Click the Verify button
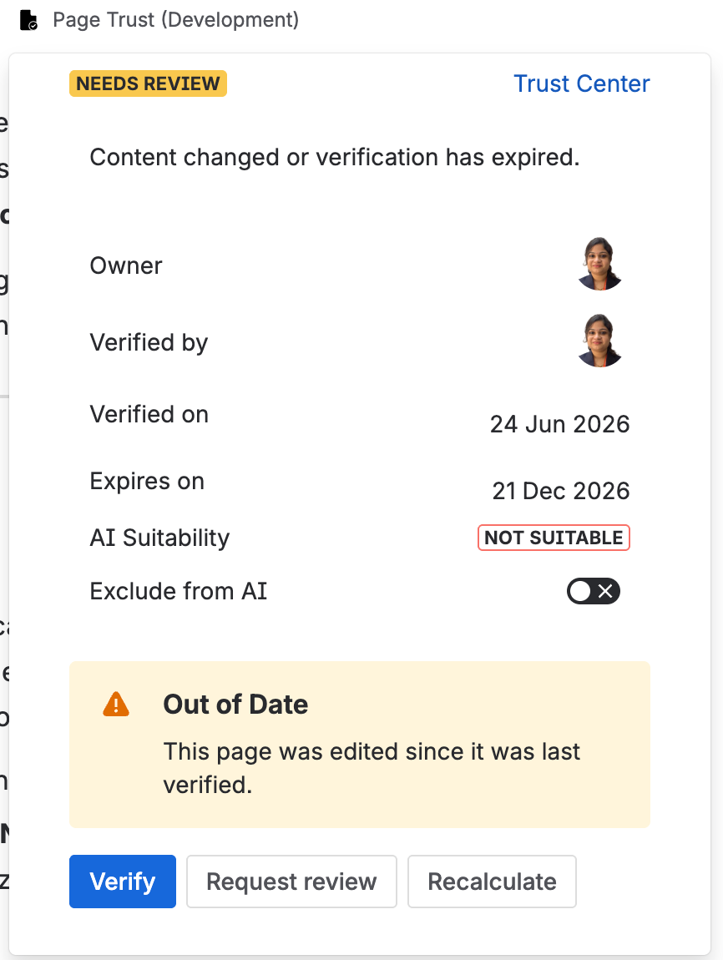This screenshot has width=723, height=960. coord(123,881)
